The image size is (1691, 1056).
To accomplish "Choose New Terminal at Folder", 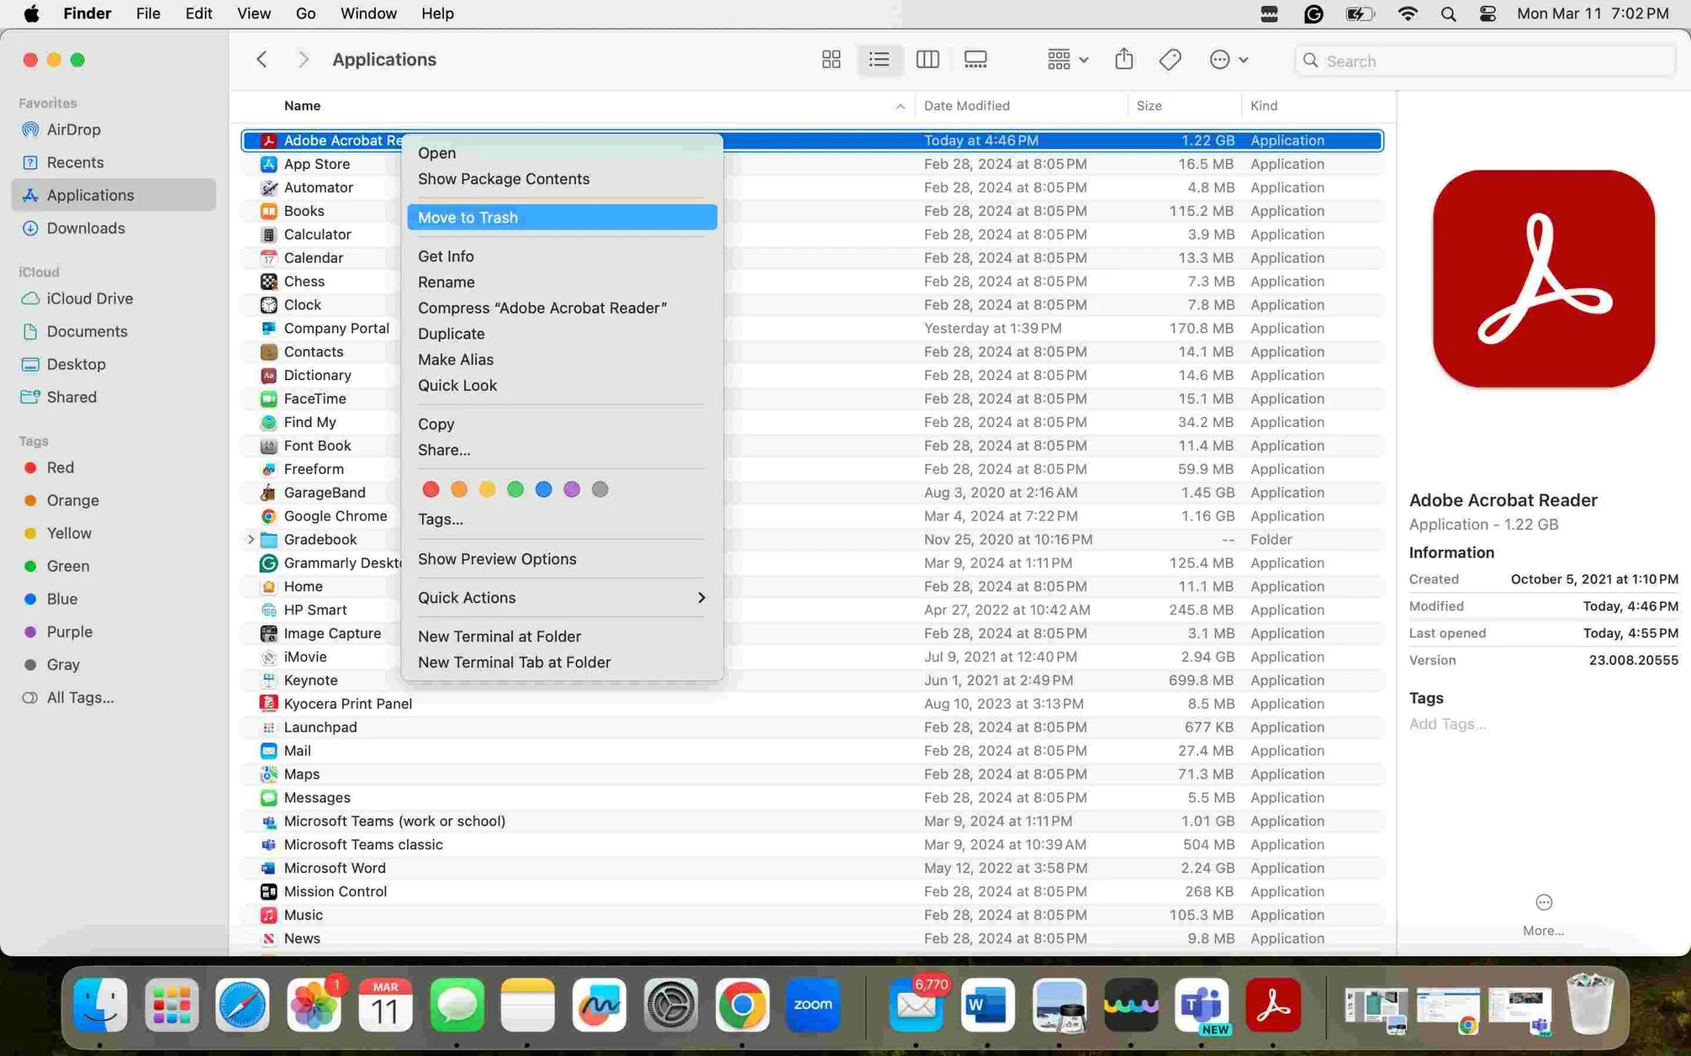I will 562,636.
